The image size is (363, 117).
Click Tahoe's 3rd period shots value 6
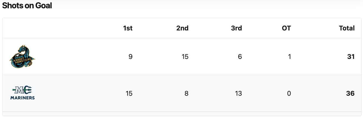coord(240,57)
